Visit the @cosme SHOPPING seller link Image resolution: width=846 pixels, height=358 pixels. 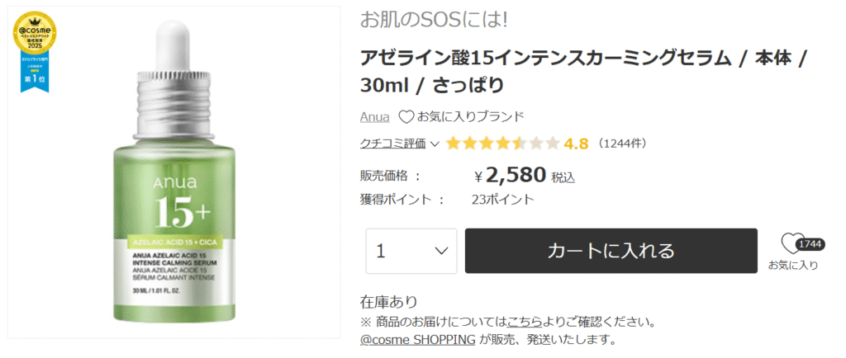(418, 339)
